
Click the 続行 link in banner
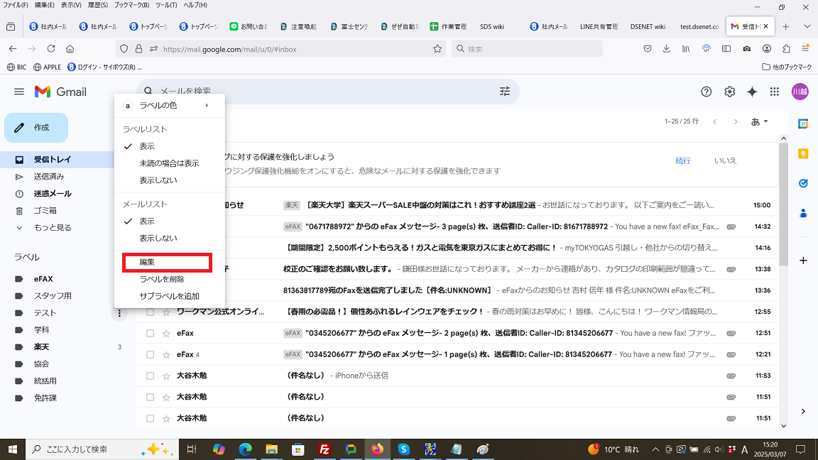click(x=682, y=160)
